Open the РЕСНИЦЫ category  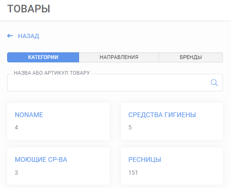145,159
